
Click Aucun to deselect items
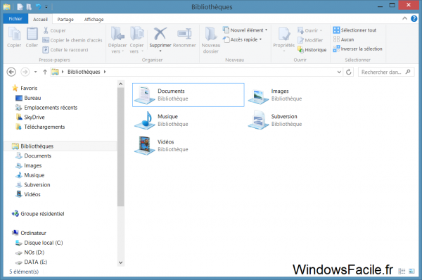(343, 39)
